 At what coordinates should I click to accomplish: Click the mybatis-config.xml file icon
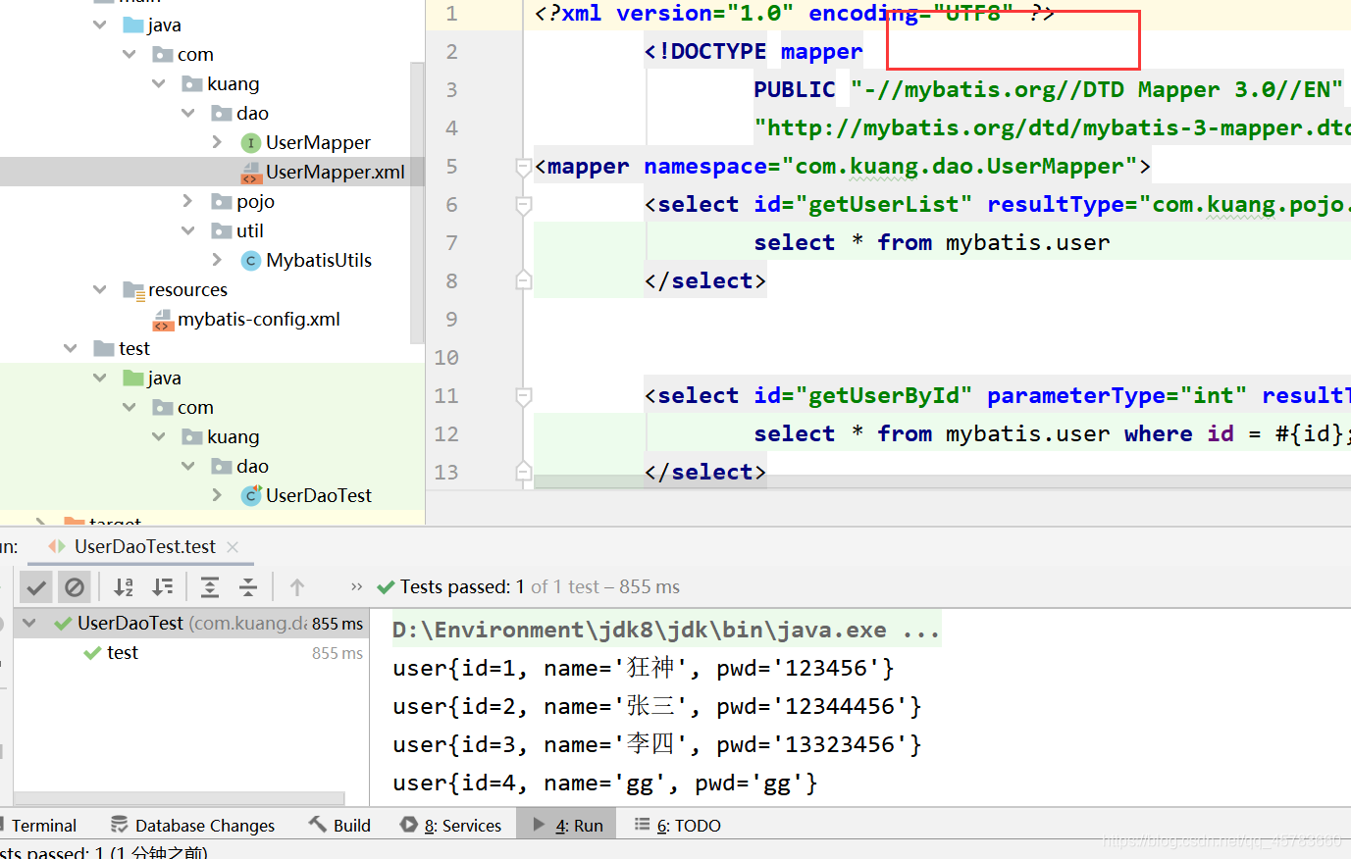[162, 320]
